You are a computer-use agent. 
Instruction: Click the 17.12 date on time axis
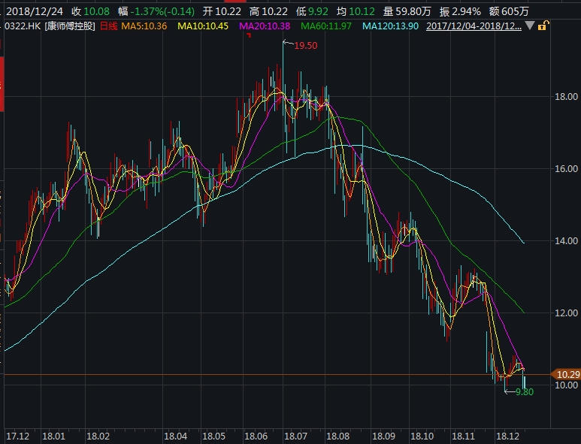tap(17, 436)
